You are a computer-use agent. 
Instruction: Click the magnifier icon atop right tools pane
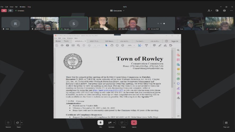(x=178, y=50)
